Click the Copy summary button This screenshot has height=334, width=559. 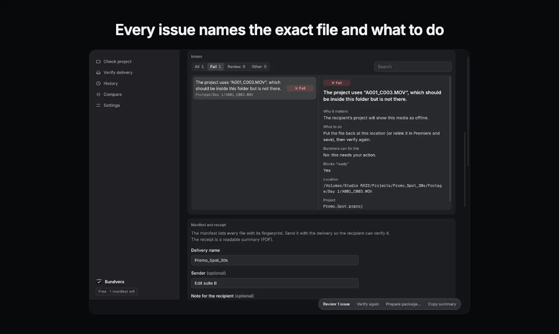(x=442, y=304)
